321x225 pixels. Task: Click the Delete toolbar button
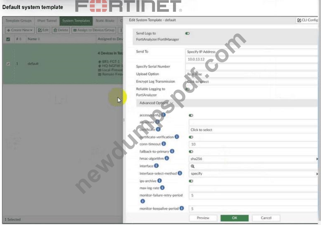pyautogui.click(x=61, y=30)
